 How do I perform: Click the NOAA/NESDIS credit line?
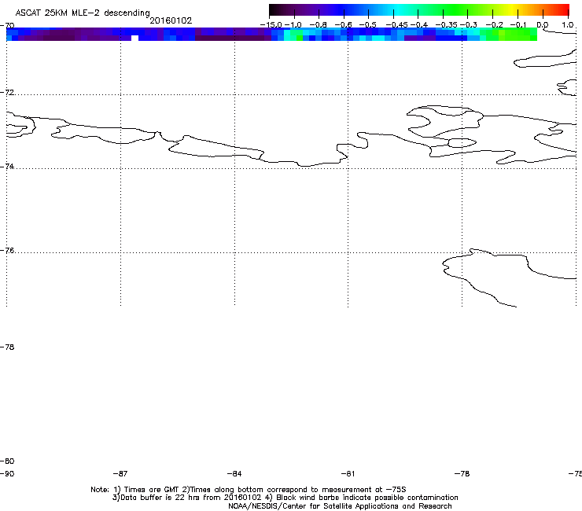(x=340, y=506)
